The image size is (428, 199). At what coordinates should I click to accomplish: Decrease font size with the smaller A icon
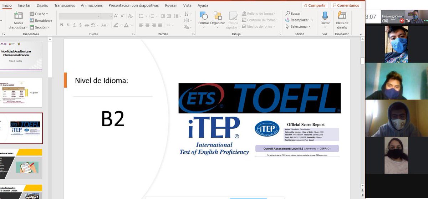123,16
